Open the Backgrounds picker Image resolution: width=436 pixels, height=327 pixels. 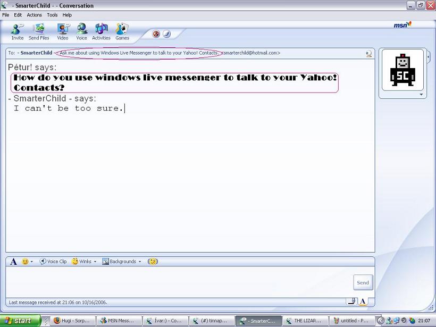(x=119, y=262)
